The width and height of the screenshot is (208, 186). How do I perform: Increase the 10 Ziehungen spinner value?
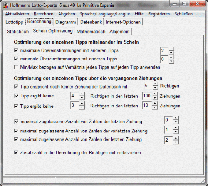tap(155, 104)
